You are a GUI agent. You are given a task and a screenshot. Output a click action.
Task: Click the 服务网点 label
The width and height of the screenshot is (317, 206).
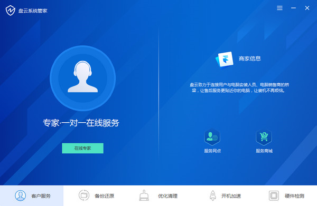(212, 151)
